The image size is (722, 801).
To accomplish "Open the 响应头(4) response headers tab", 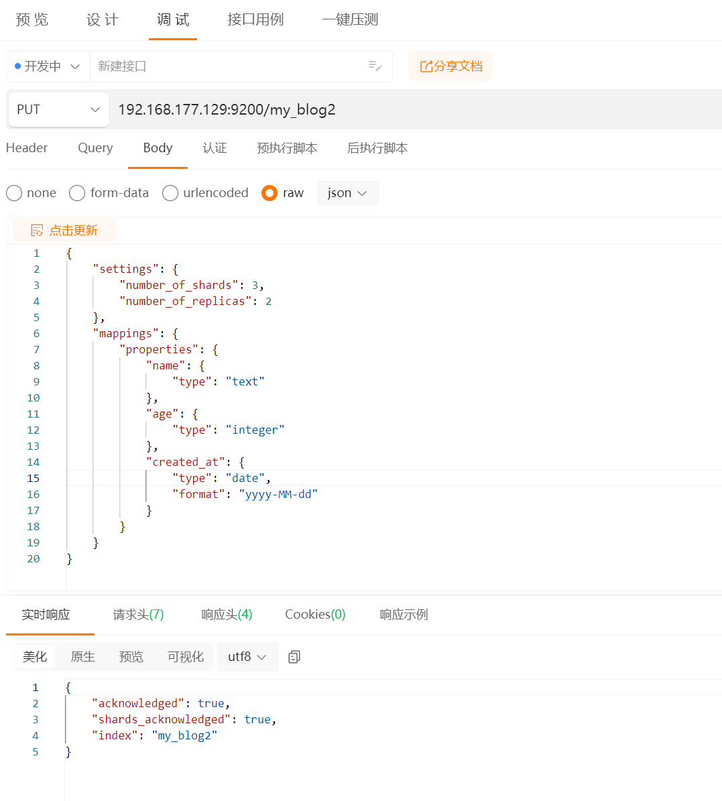I will (x=227, y=615).
